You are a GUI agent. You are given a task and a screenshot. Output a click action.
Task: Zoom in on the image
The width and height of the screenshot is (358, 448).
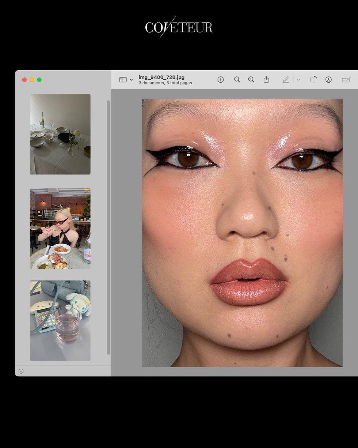point(251,80)
